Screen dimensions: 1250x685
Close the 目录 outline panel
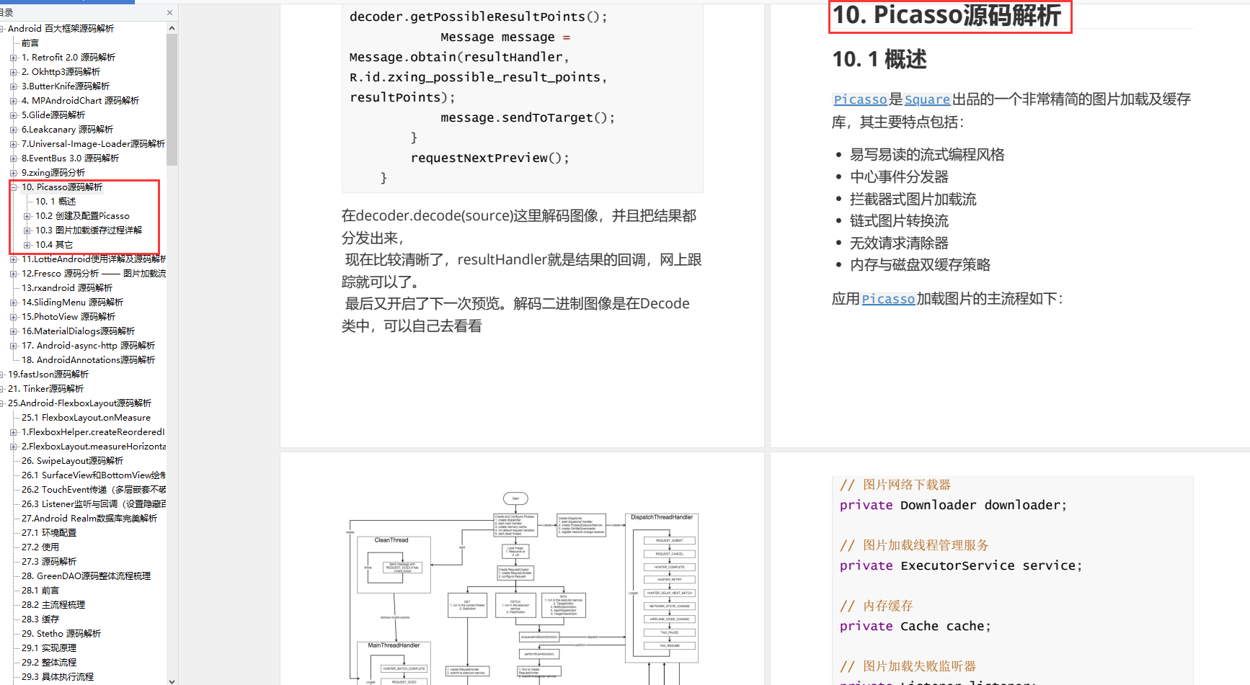click(169, 13)
